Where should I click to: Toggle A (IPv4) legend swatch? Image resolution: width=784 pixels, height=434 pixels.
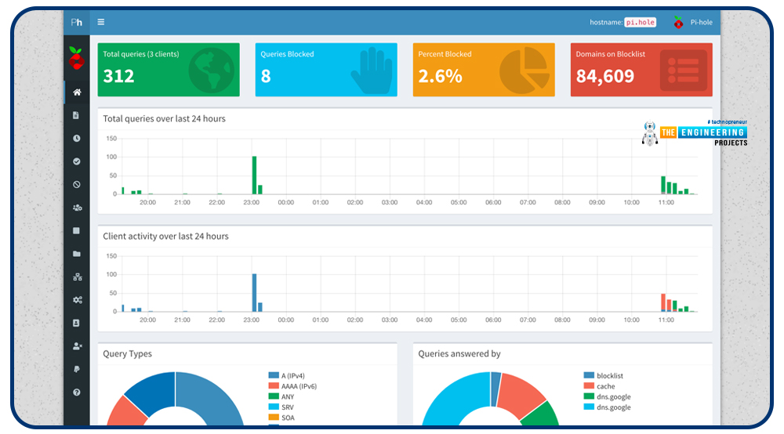point(274,375)
